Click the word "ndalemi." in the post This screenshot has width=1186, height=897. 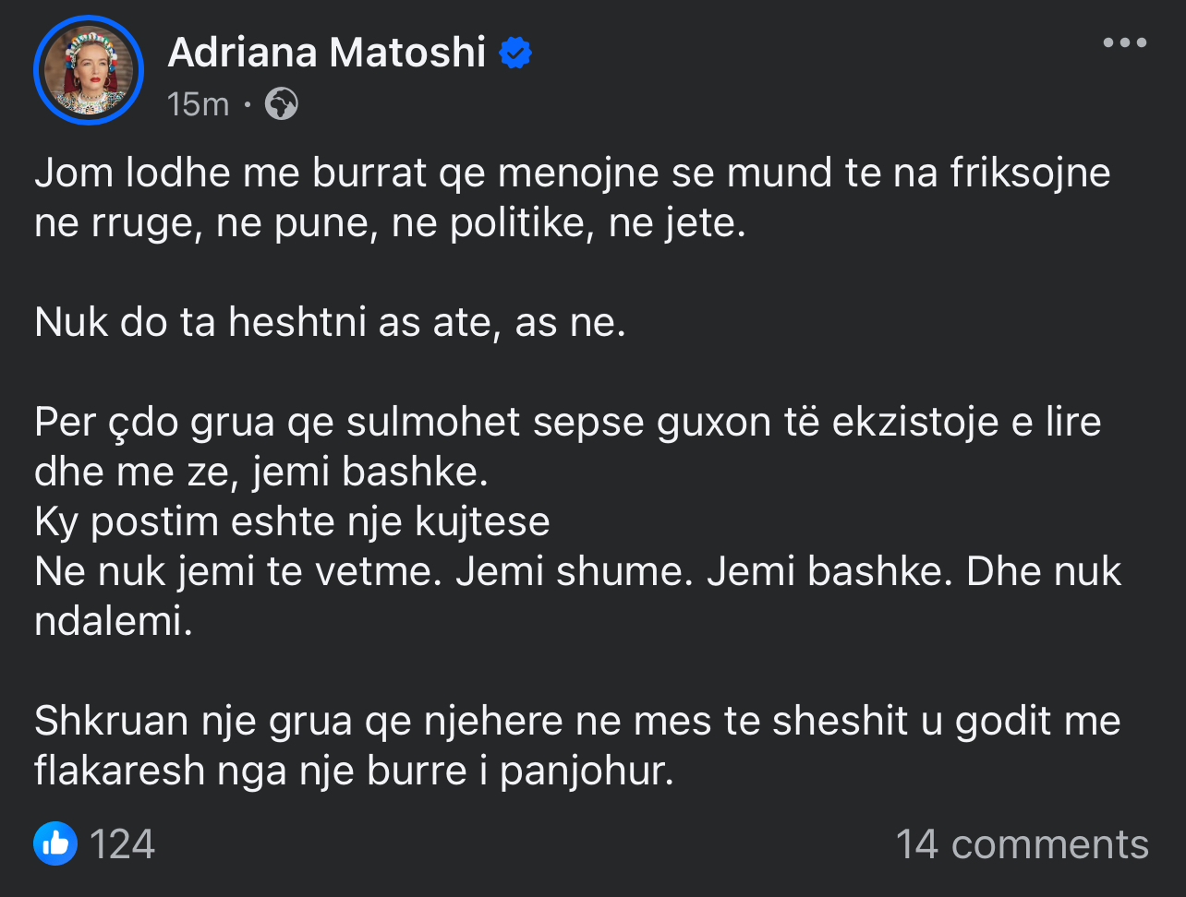tap(114, 621)
